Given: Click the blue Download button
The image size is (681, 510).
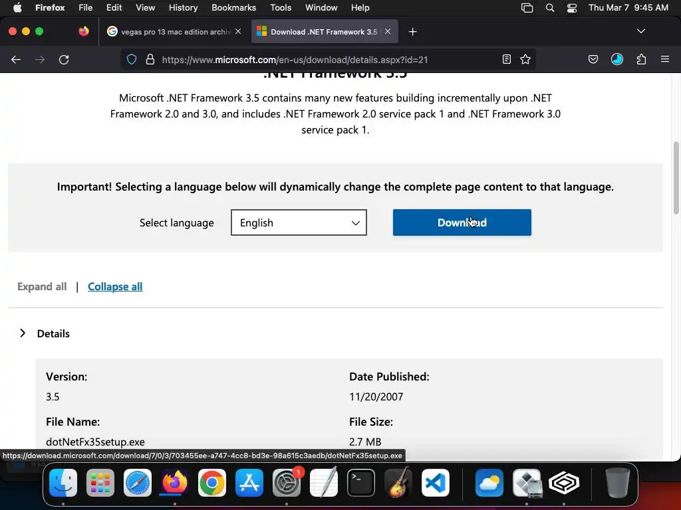Looking at the screenshot, I should (462, 222).
